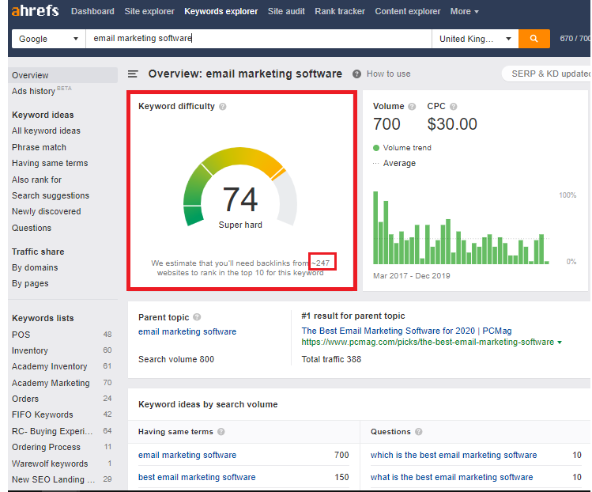
Task: Click the tallest bar in volume trend chart
Action: (375, 228)
